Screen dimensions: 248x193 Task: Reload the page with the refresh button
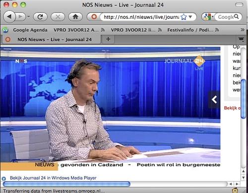click(x=40, y=17)
